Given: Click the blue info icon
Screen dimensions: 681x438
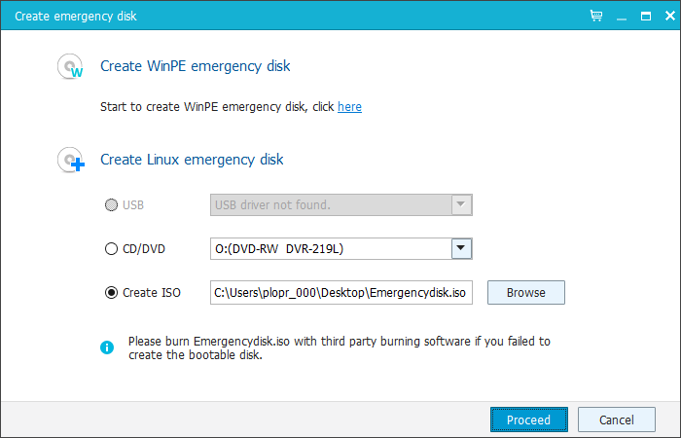Looking at the screenshot, I should 107,347.
